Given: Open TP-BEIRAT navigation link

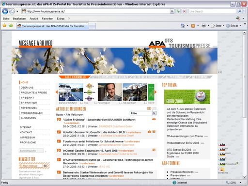Looking at the screenshot, I should coord(27,98).
